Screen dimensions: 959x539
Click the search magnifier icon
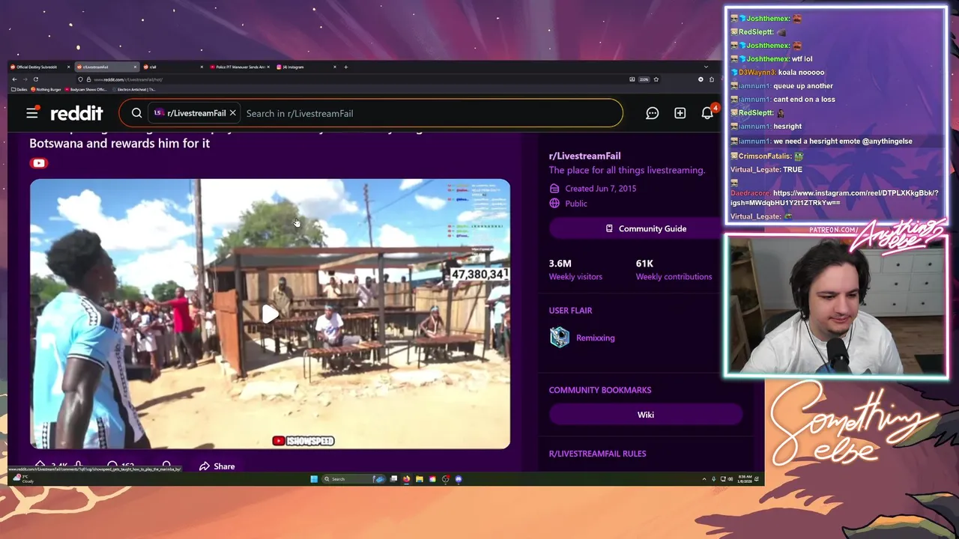(x=136, y=113)
